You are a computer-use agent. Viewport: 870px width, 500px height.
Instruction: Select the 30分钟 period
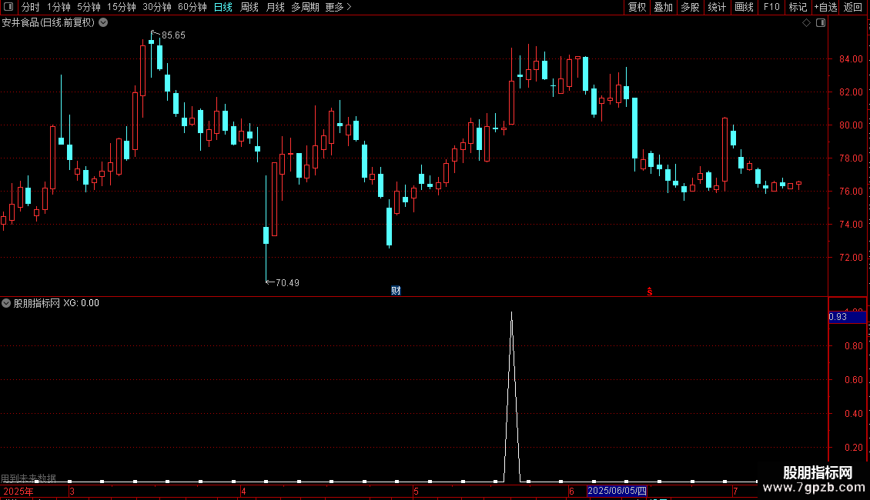click(156, 7)
